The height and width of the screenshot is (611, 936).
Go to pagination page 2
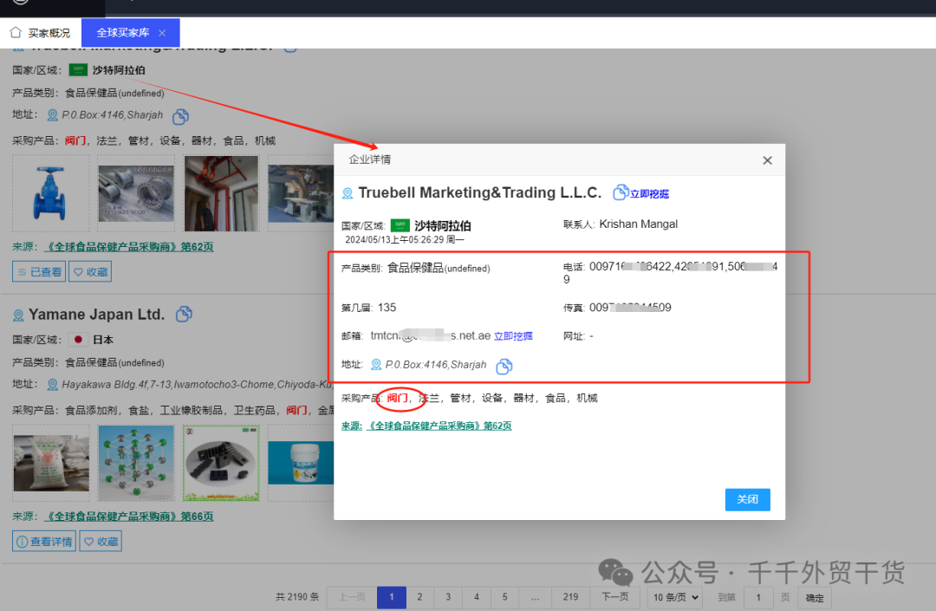[x=419, y=597]
